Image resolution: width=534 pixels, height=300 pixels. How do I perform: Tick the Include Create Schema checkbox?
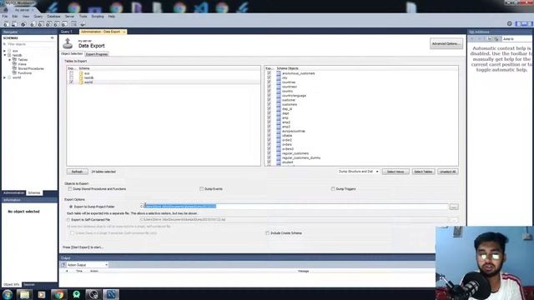[x=267, y=233]
